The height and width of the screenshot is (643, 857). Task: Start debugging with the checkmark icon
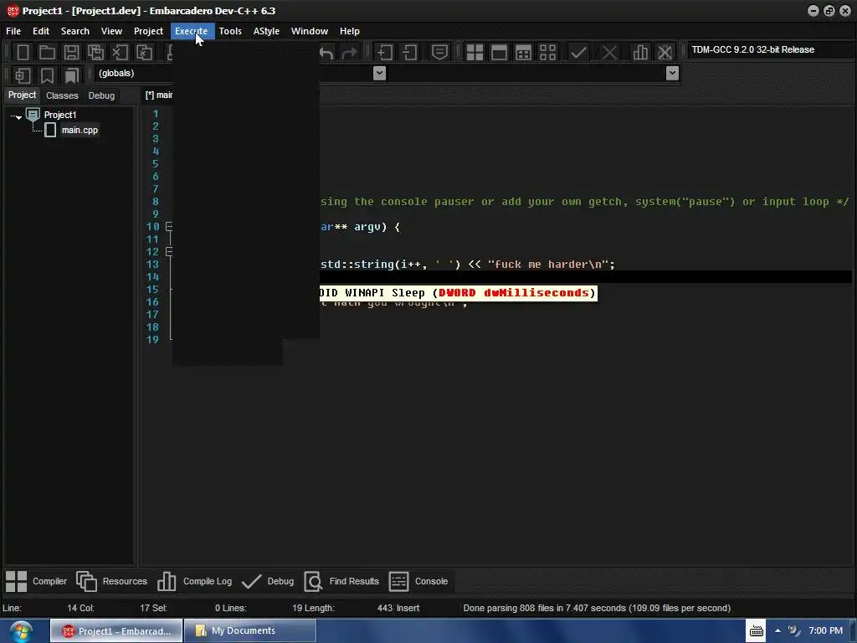578,53
